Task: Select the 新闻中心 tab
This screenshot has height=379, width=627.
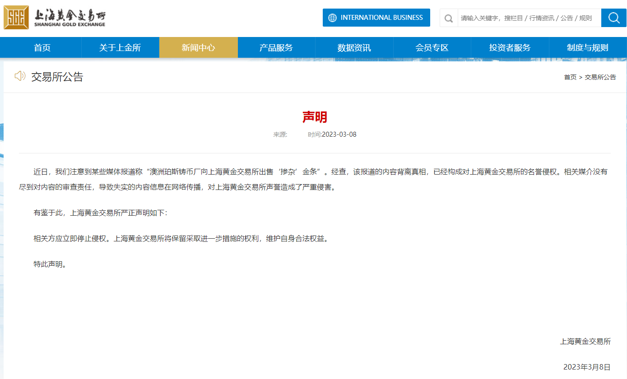Action: (198, 47)
